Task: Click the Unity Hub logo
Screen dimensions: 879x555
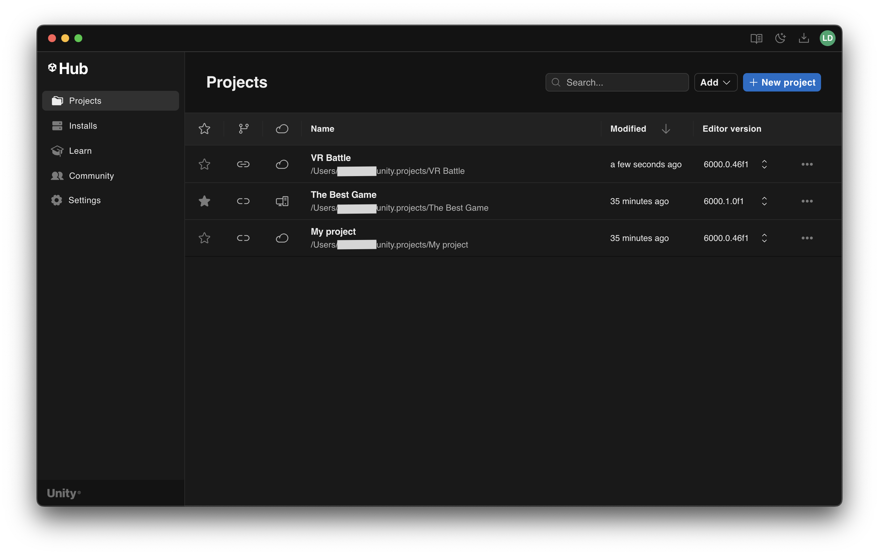Action: coord(68,68)
